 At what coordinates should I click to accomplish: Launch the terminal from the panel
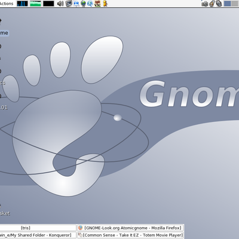point(69,4)
